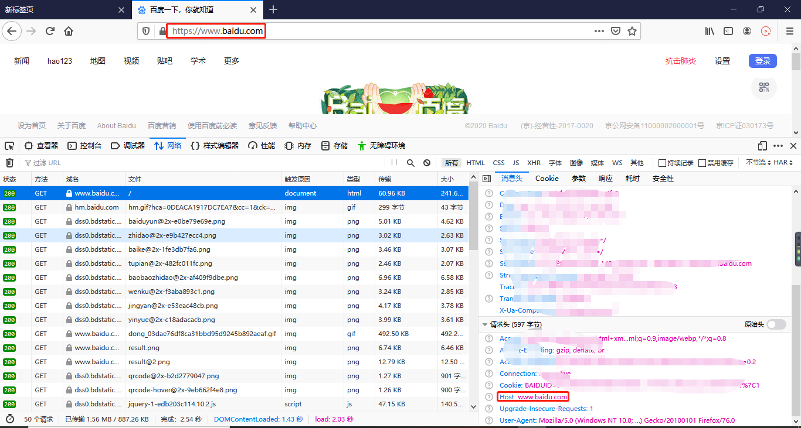Click the site security padlock icon
The image size is (801, 428).
click(x=162, y=31)
